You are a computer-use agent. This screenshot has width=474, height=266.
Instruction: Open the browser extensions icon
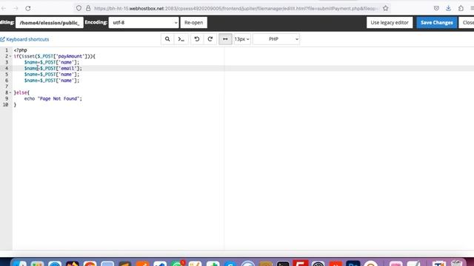coord(461,8)
